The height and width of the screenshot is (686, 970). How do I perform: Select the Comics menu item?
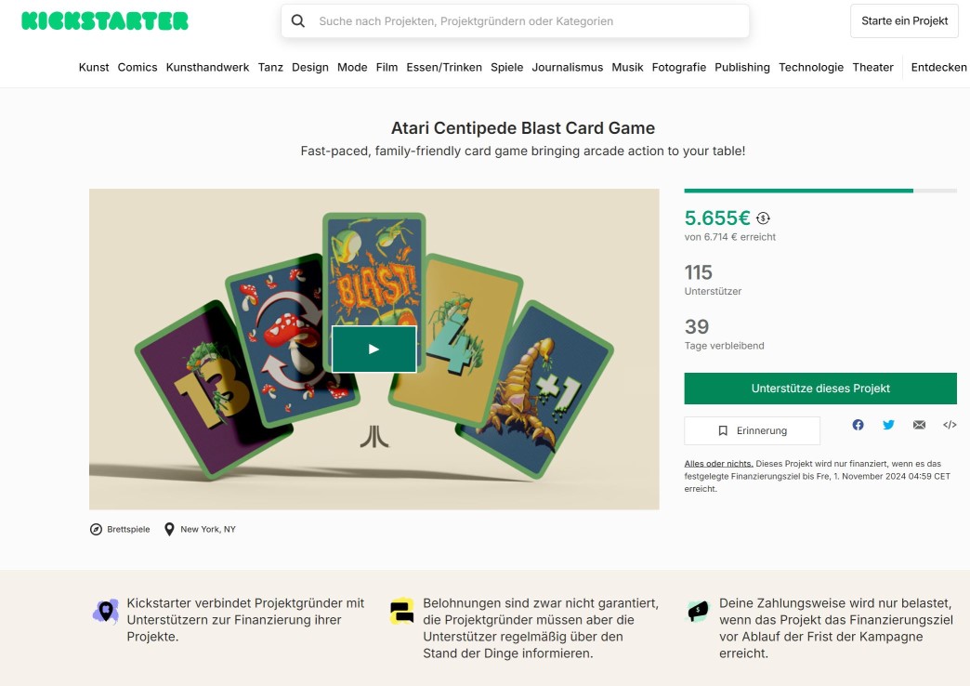tap(138, 67)
